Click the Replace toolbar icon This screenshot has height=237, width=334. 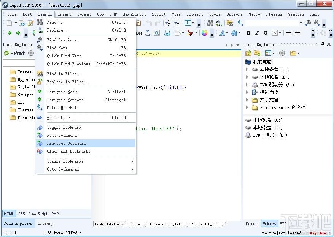(219, 23)
